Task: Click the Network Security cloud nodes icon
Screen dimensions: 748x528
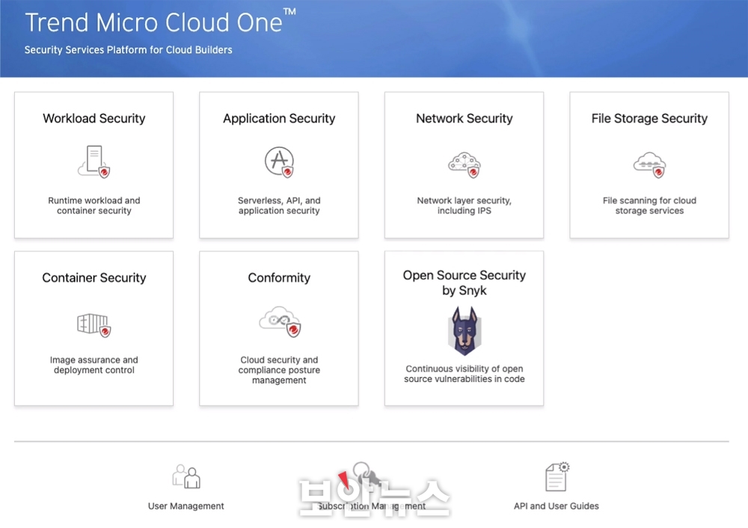Action: pos(465,165)
